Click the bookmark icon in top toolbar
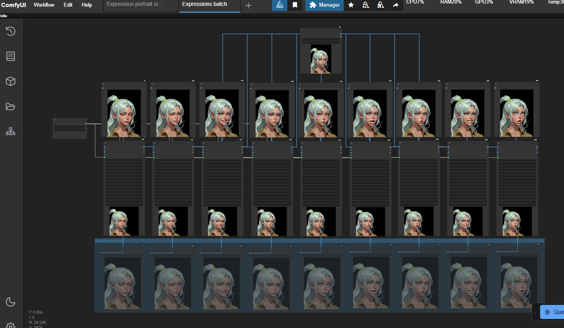 tap(295, 5)
